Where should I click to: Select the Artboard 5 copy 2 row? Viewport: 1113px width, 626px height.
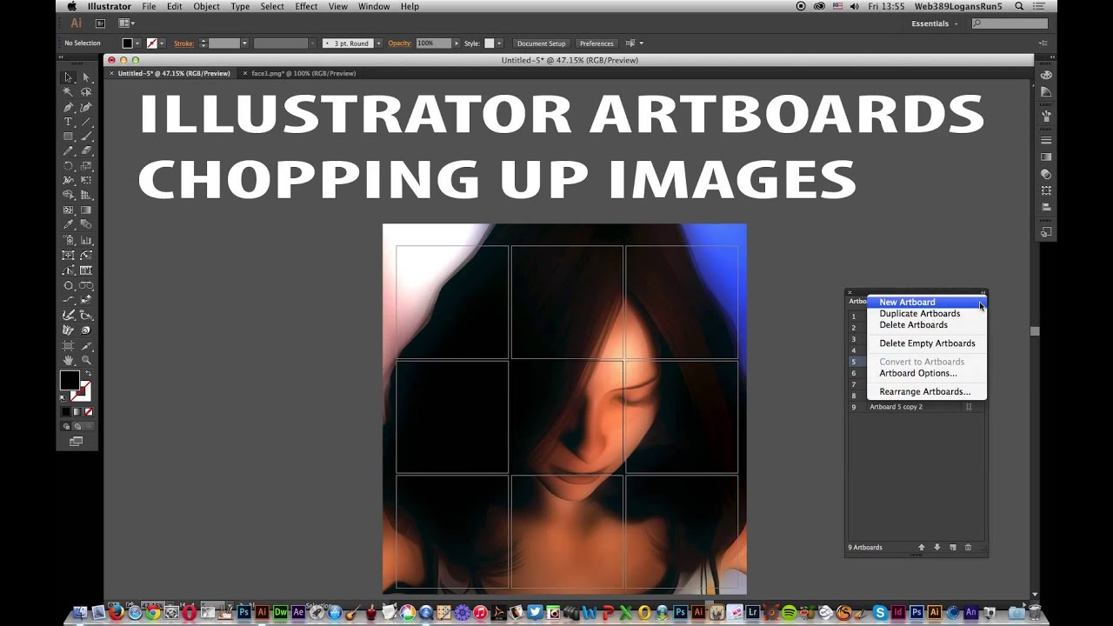coord(916,407)
